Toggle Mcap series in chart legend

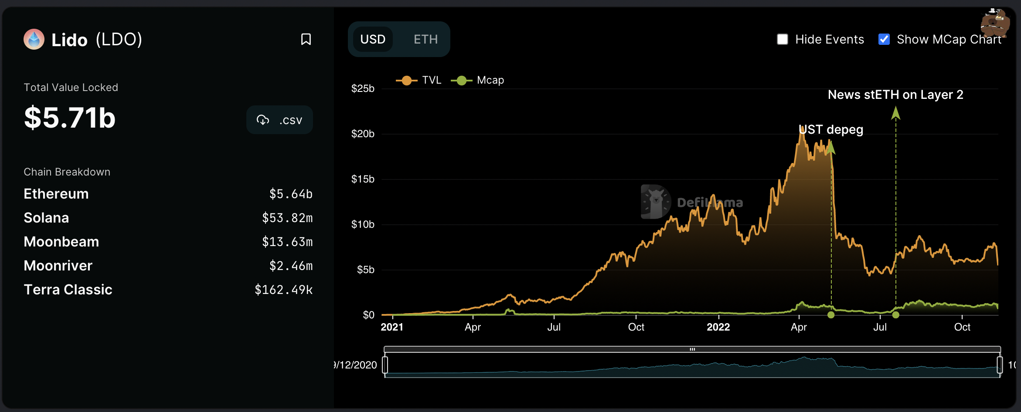pyautogui.click(x=477, y=80)
